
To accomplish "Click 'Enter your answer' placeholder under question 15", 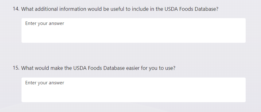I will click(x=45, y=83).
